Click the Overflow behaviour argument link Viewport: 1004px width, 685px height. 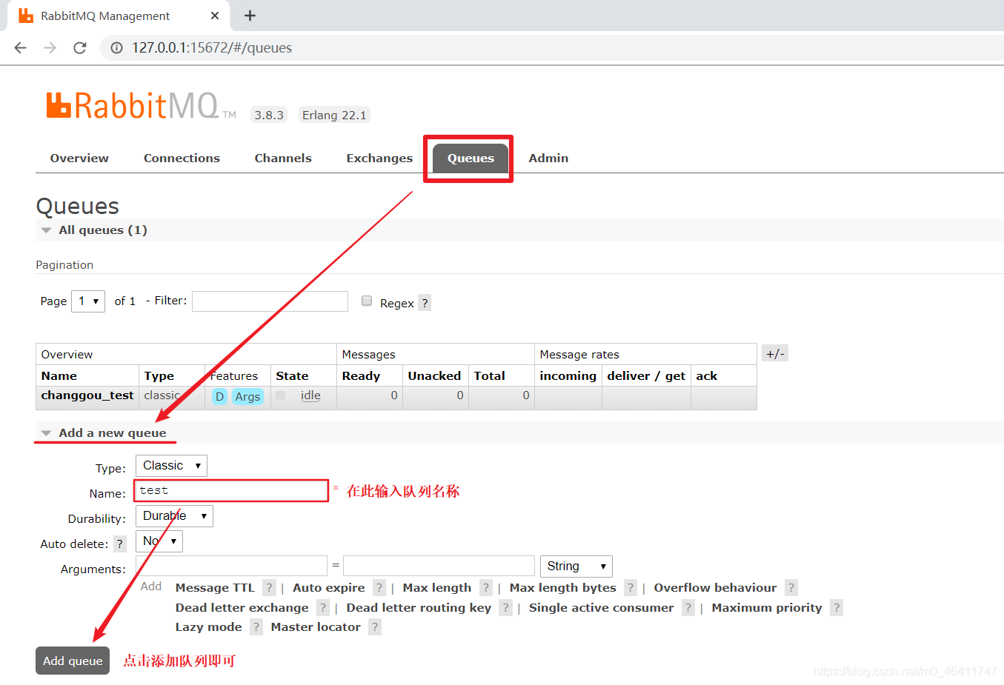715,587
